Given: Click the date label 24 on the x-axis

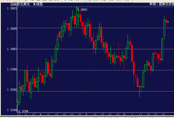Looking at the screenshot, I should 72,114.
